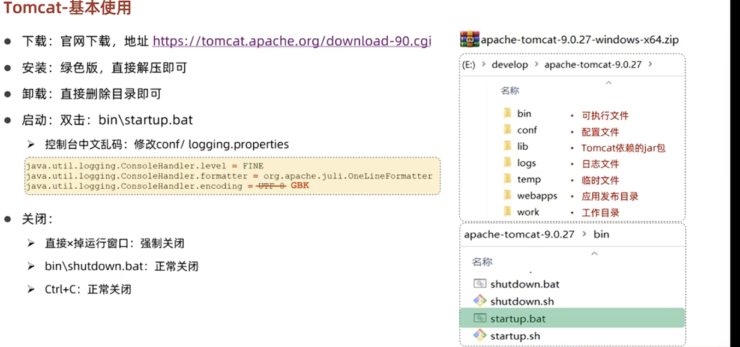740x347 pixels.
Task: Click the struck-through UTF-8 value
Action: [271, 186]
